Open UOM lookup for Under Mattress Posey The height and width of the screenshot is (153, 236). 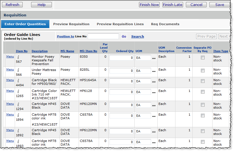154,71
